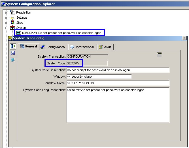Screen dimensions: 189x148
Task: Expand the Requisition tree node
Action: [7, 13]
